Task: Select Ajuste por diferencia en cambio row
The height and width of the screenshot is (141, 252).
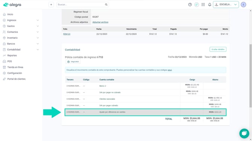Action: pyautogui.click(x=146, y=112)
